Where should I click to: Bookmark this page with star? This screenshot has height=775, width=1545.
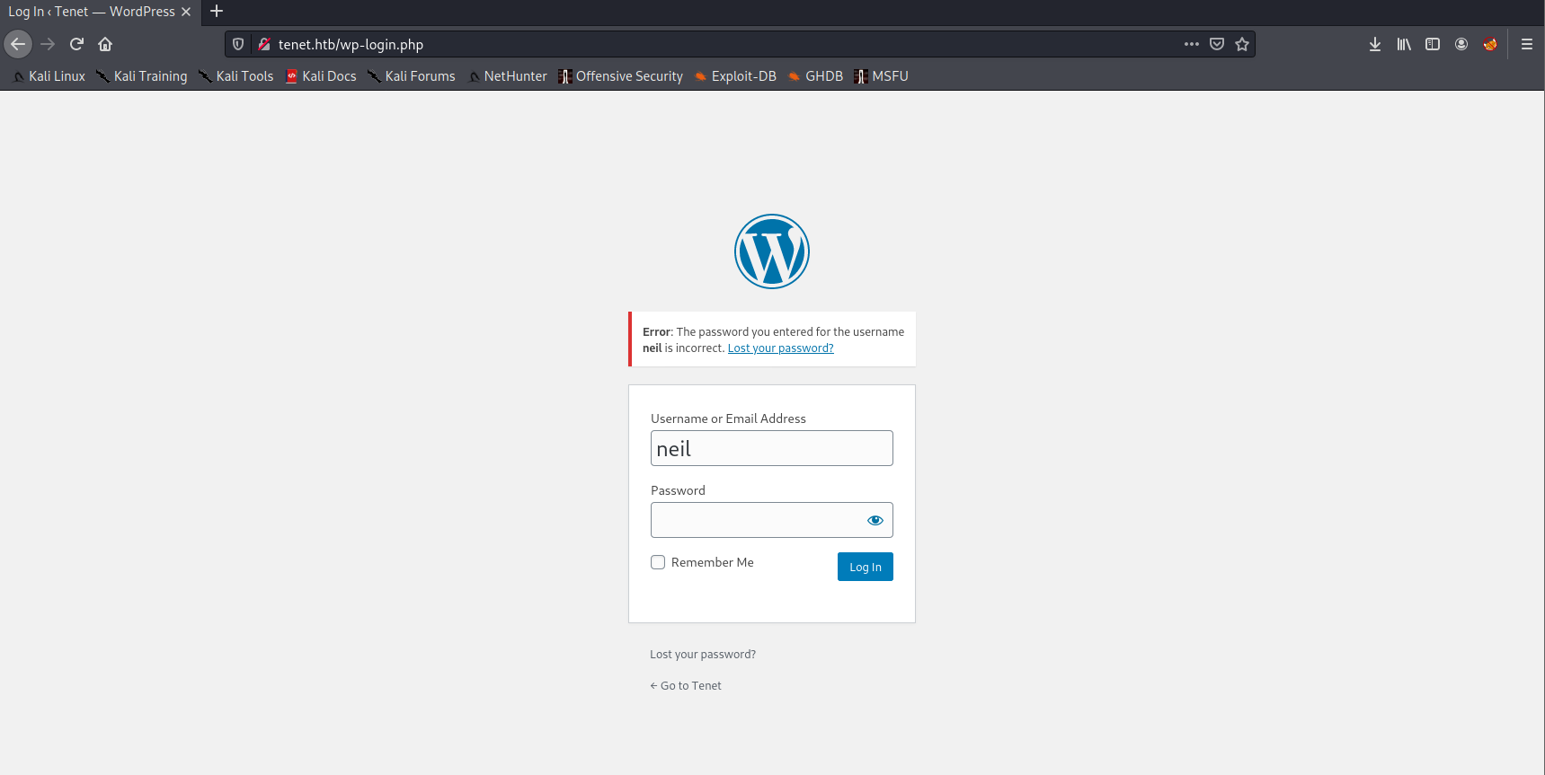point(1242,44)
